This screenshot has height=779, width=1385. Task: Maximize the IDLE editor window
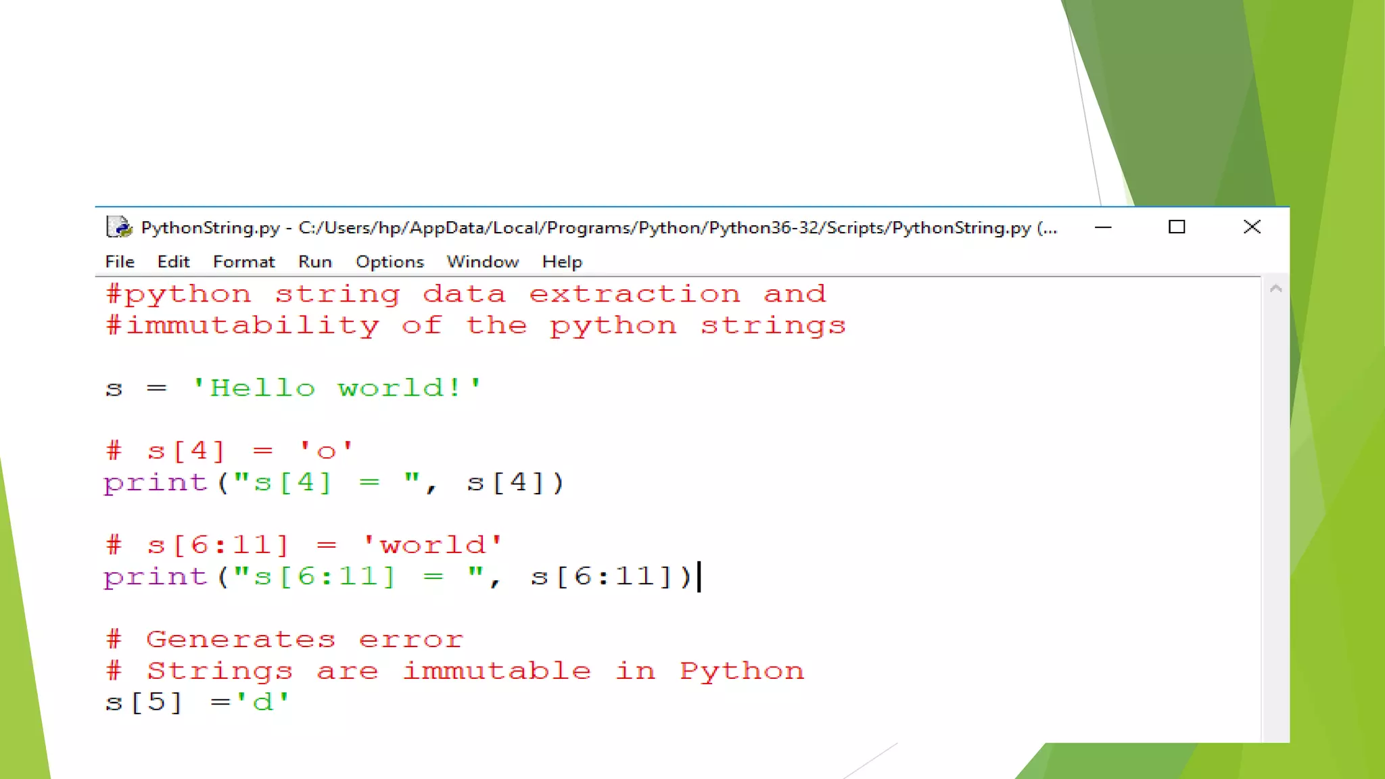tap(1177, 227)
